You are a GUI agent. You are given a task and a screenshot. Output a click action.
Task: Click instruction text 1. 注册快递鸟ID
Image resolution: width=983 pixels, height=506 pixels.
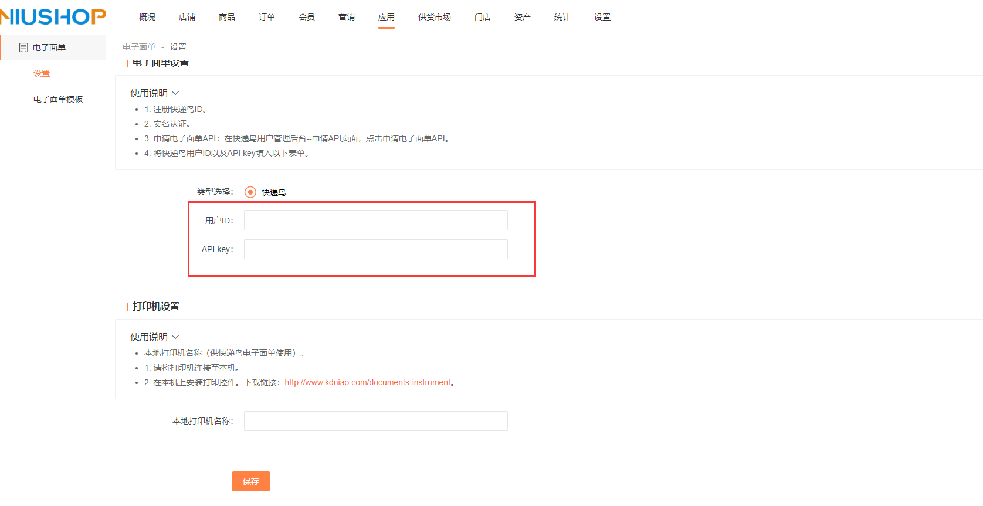click(175, 110)
